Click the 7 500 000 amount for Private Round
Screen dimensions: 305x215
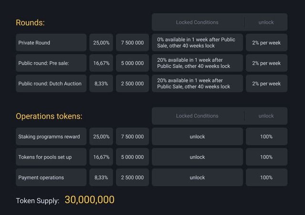click(x=132, y=43)
